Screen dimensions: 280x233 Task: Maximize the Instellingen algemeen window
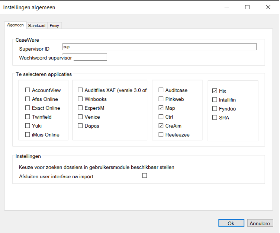pos(247,7)
